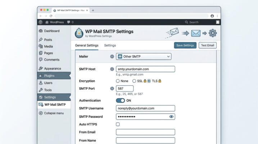Switch to the Settings tab
The width and height of the screenshot is (258, 144).
click(x=110, y=45)
